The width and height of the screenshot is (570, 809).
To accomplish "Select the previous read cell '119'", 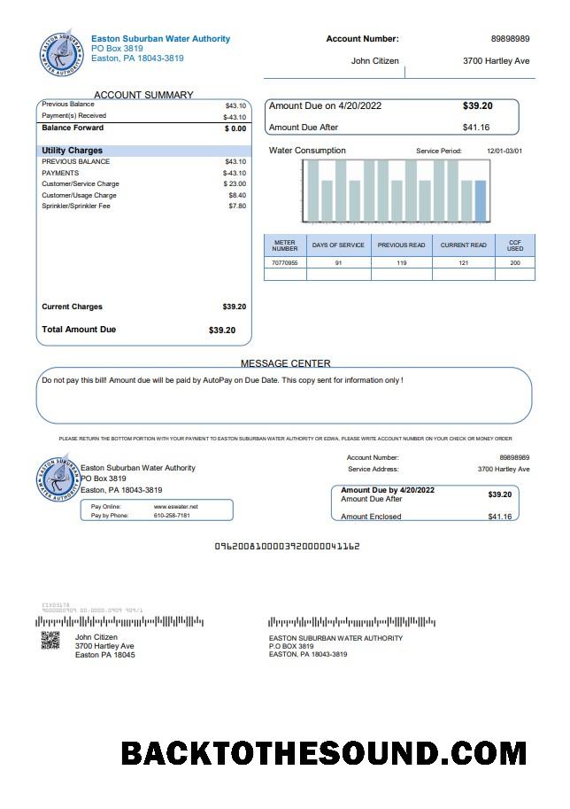I will tap(402, 262).
